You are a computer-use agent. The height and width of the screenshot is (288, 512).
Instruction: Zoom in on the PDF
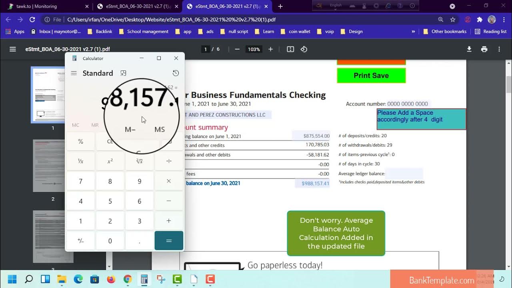point(270,49)
